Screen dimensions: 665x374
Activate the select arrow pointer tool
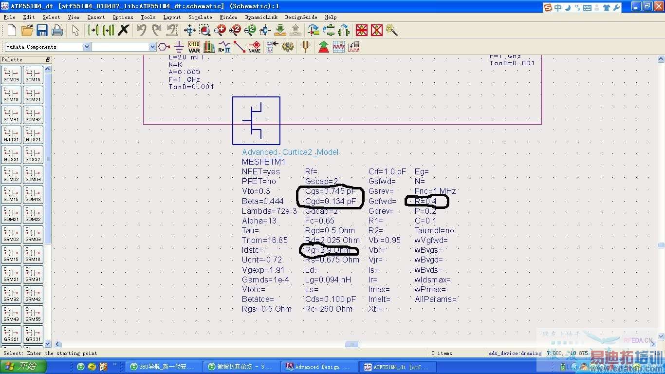point(75,30)
